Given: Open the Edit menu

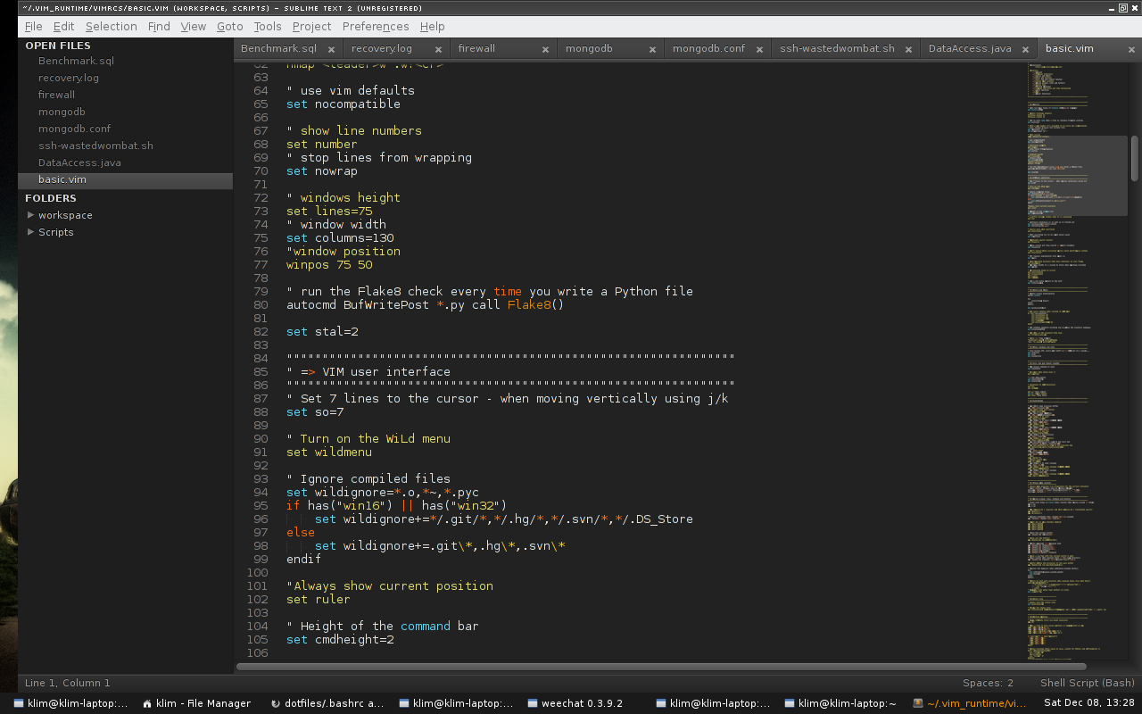Looking at the screenshot, I should coord(63,27).
